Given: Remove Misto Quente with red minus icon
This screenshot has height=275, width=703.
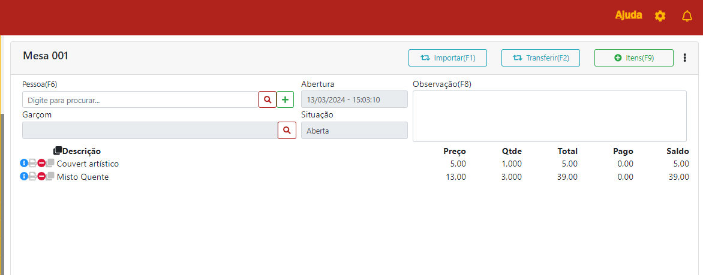Looking at the screenshot, I should [x=41, y=176].
